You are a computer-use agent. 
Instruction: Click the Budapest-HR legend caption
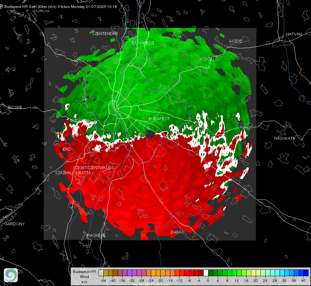[84, 272]
